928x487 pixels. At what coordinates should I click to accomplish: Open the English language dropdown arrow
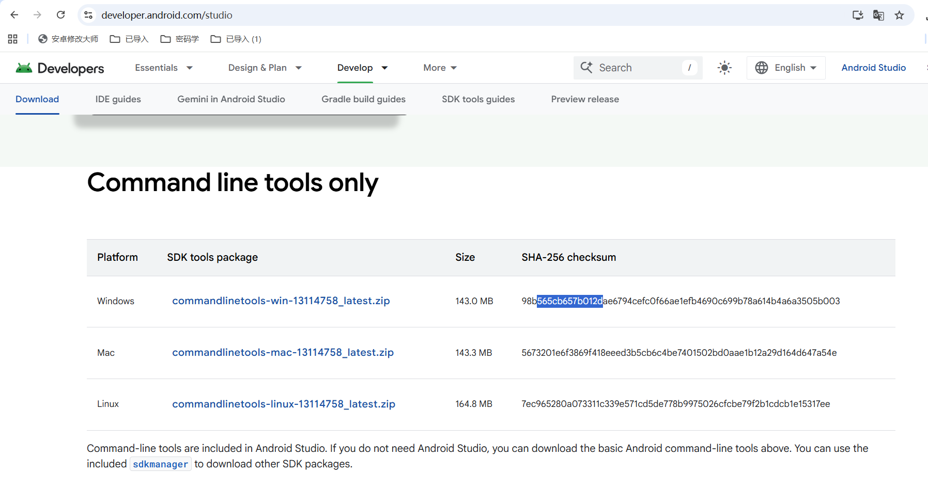coord(813,68)
